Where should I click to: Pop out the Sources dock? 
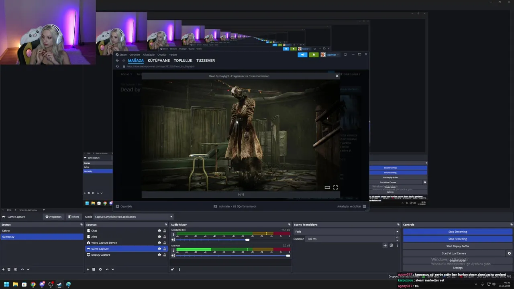pyautogui.click(x=166, y=225)
